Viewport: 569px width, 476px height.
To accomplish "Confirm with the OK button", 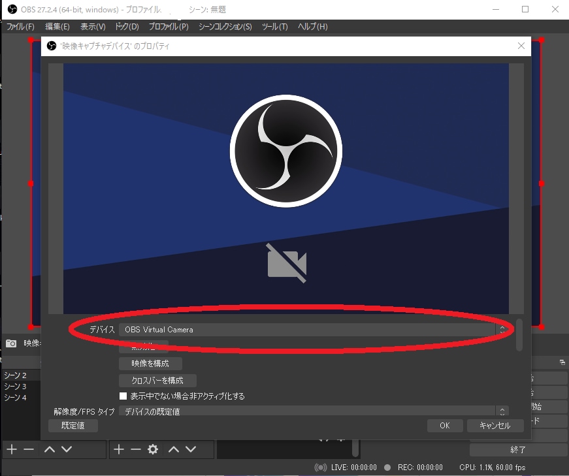I will click(x=445, y=425).
